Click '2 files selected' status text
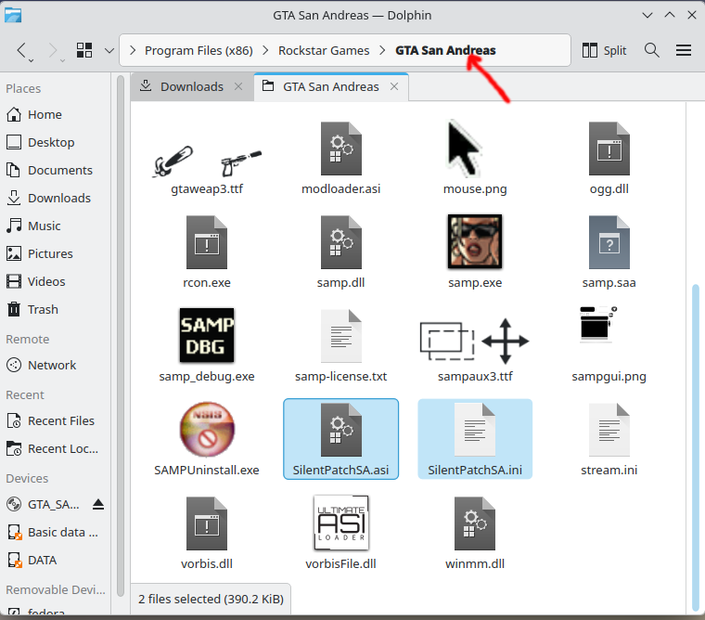 pyautogui.click(x=211, y=599)
